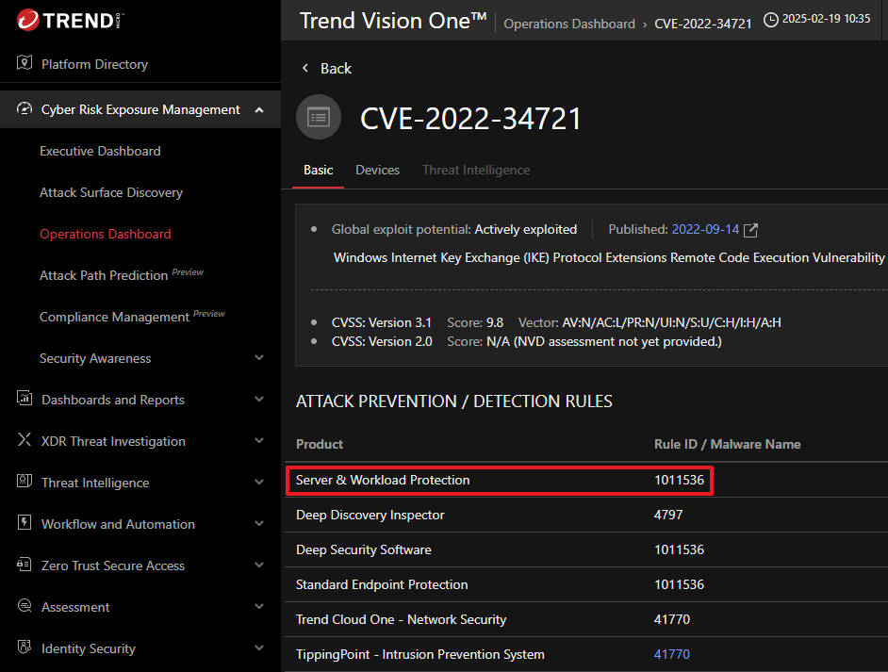Open external link icon beside published date
Viewport: 888px width, 672px height.
point(750,230)
